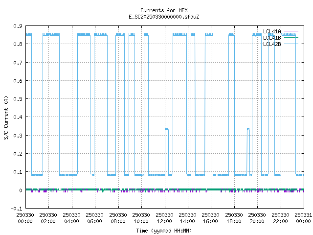Click the y-axis label 'S/C Current (A)'
Screen dimensions: 313x235
(x=6, y=117)
